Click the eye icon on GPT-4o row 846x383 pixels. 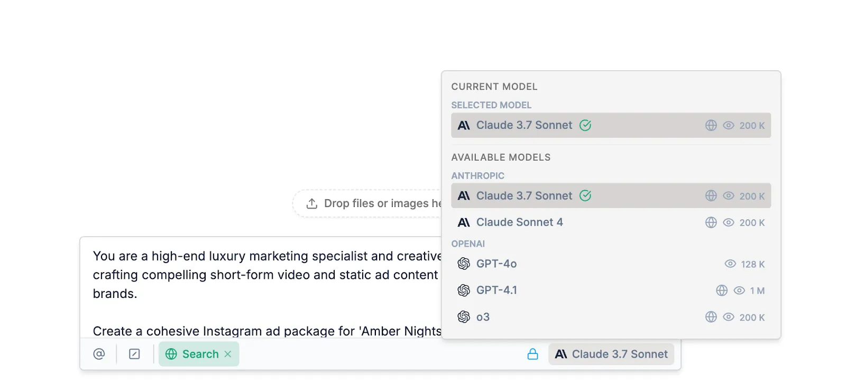coord(730,264)
